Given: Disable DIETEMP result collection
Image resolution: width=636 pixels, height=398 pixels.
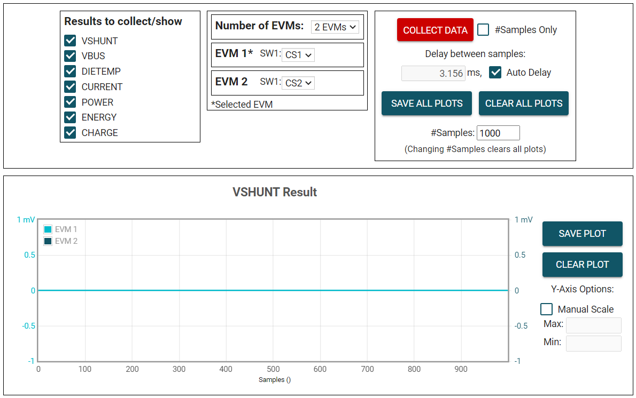Looking at the screenshot, I should click(70, 71).
